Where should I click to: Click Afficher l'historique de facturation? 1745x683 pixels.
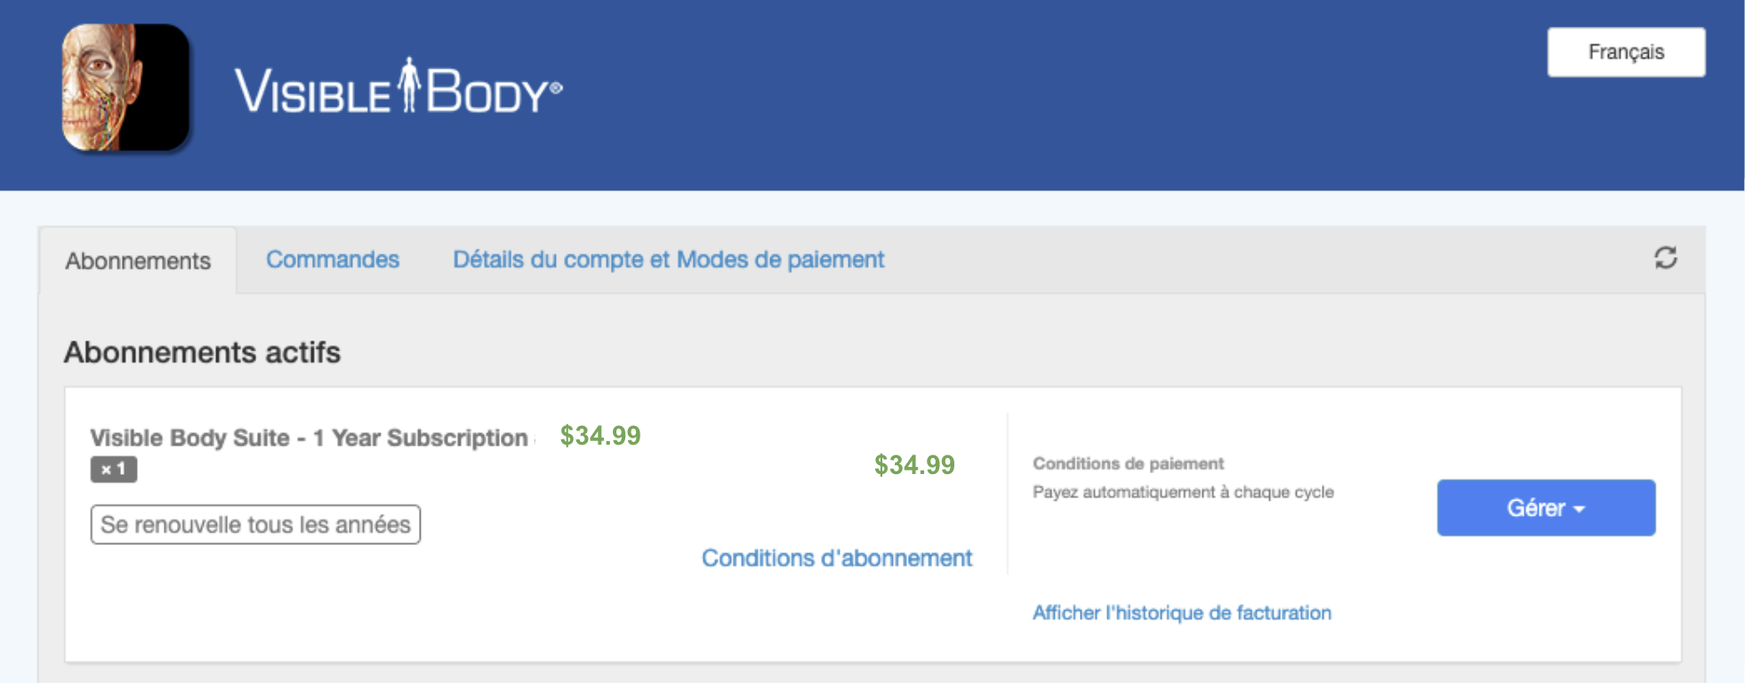pos(1181,613)
